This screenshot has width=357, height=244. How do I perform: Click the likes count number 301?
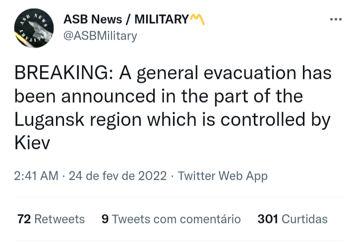point(268,219)
